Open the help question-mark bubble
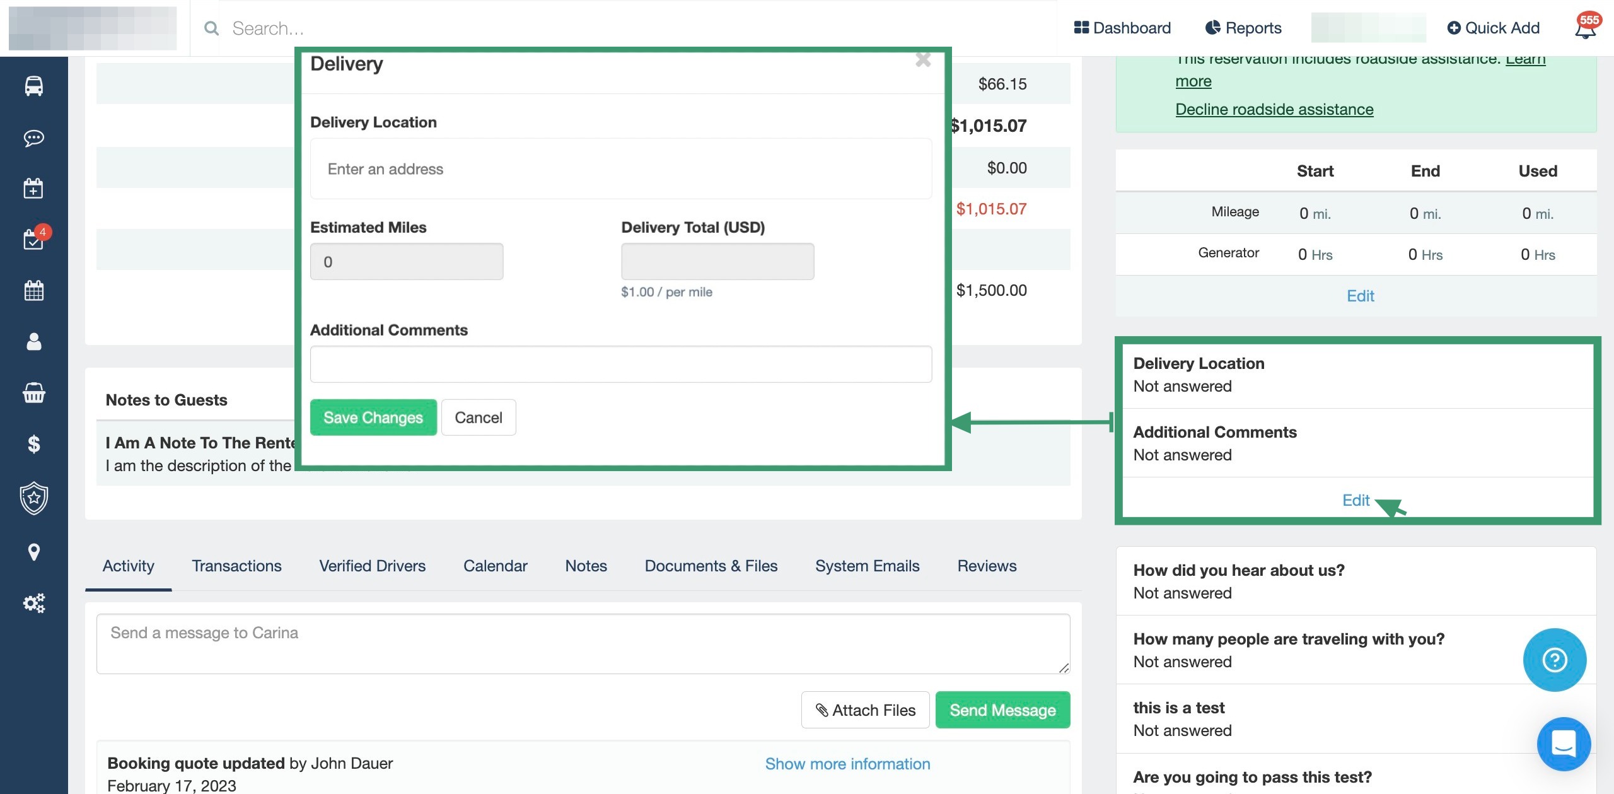 1554,659
